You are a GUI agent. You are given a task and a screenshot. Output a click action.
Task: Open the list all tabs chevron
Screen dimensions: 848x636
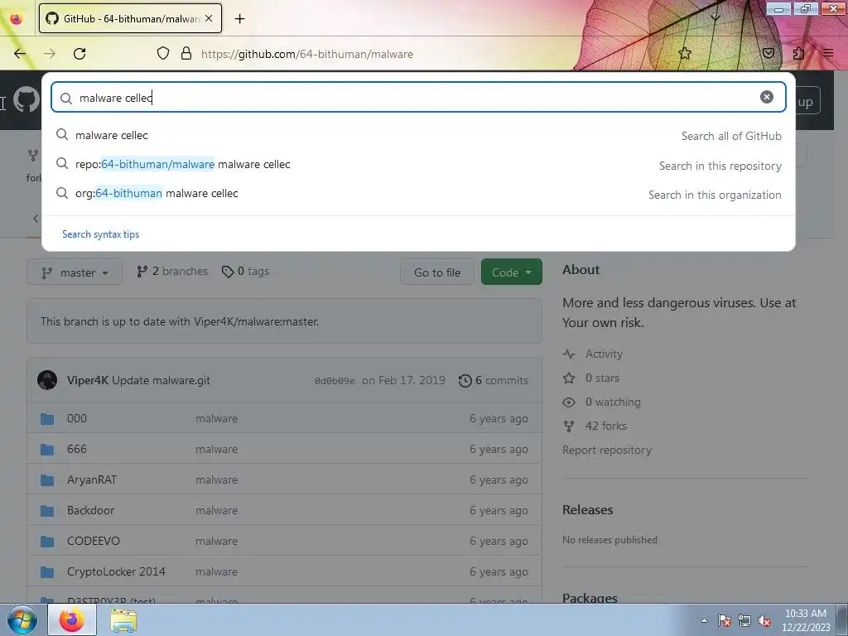tap(715, 18)
